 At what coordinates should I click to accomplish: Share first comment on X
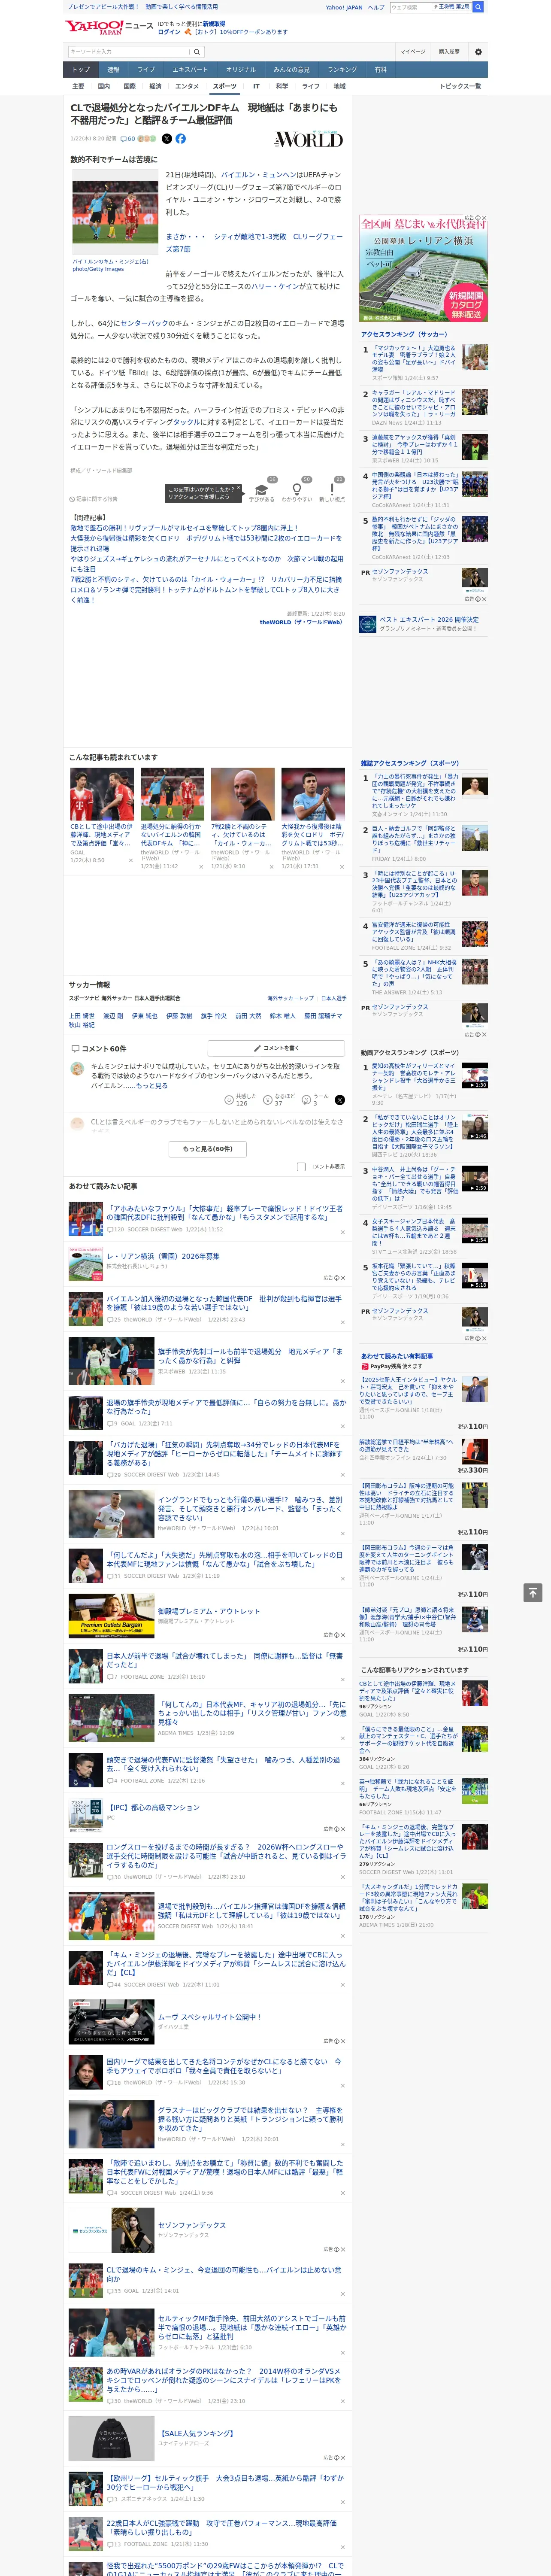pos(339,1100)
